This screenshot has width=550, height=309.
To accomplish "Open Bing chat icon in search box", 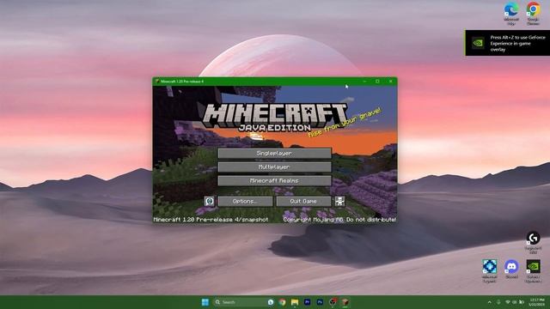I will click(x=271, y=302).
